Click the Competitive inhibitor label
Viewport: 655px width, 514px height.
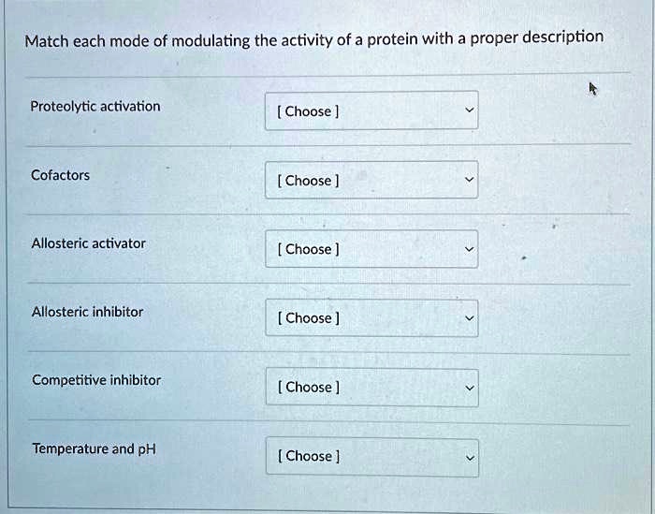click(96, 380)
